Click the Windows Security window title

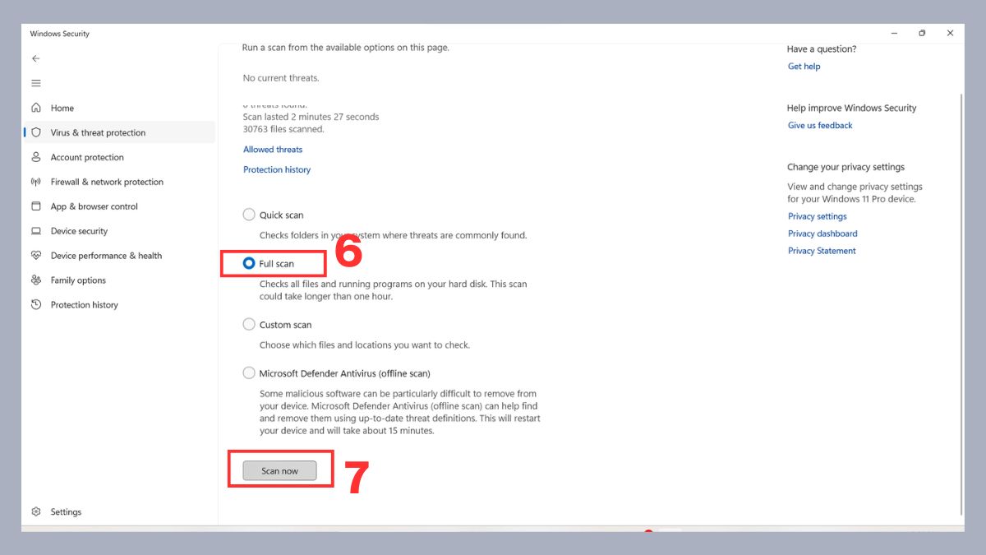point(60,34)
